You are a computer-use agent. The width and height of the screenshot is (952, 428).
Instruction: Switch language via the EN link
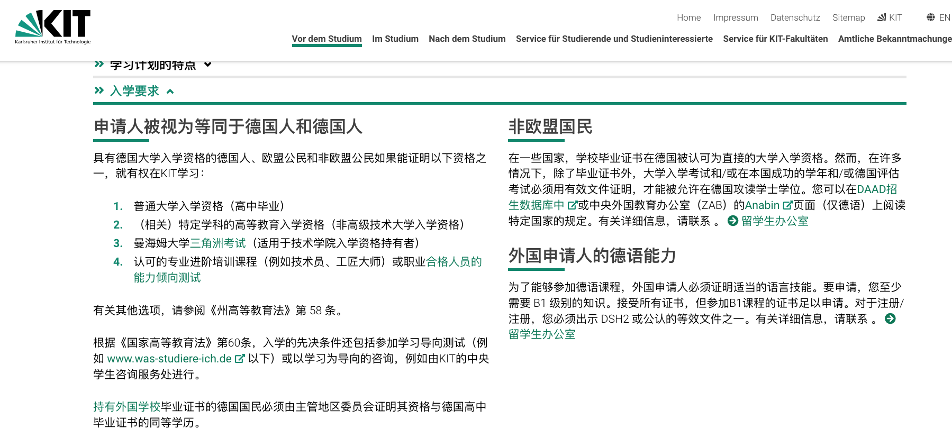[x=945, y=17]
